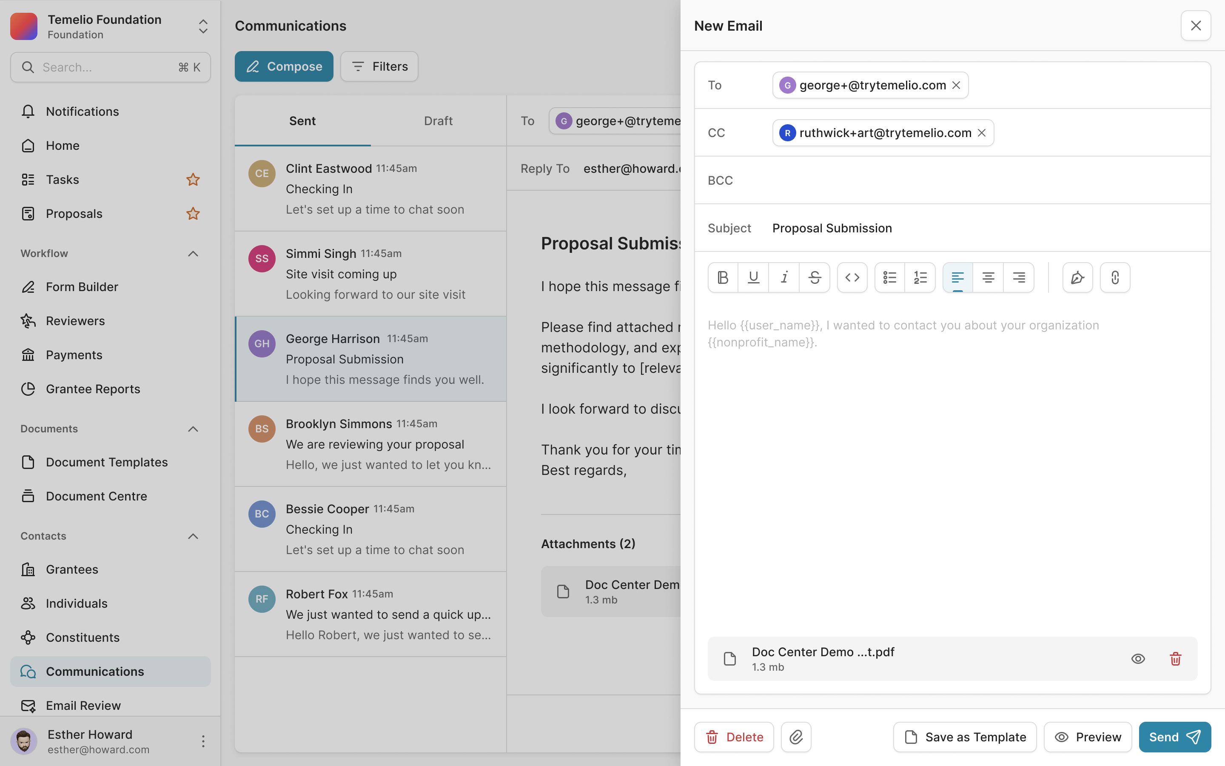Delete the Doc Center Demo attachment
The width and height of the screenshot is (1225, 766).
(x=1175, y=659)
